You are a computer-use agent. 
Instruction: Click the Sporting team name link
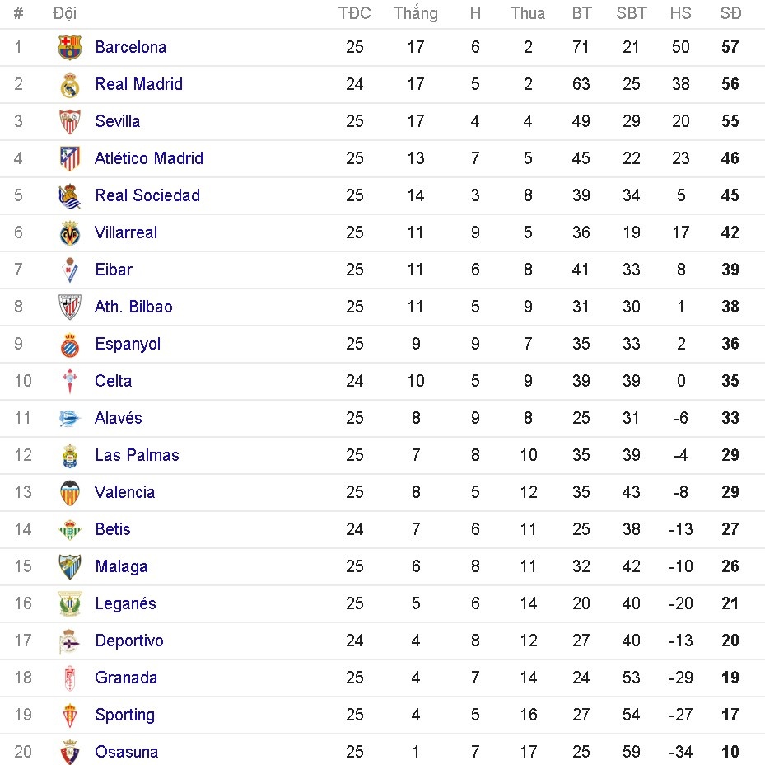tap(125, 715)
